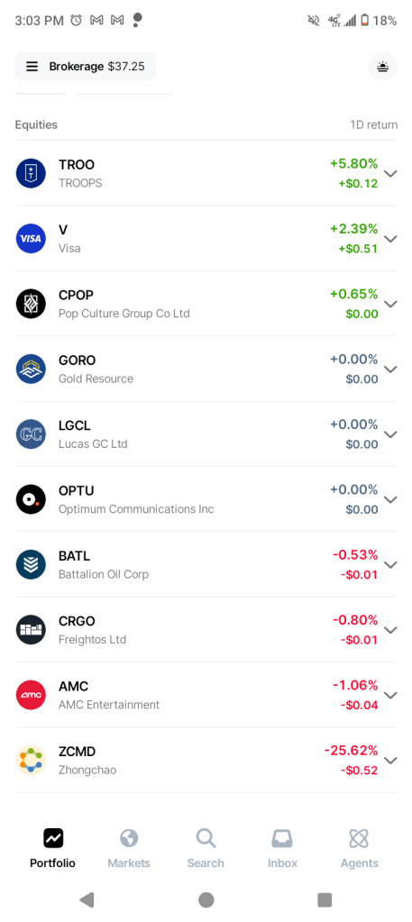Image resolution: width=412 pixels, height=922 pixels.
Task: Open the Agents tab
Action: (x=359, y=848)
